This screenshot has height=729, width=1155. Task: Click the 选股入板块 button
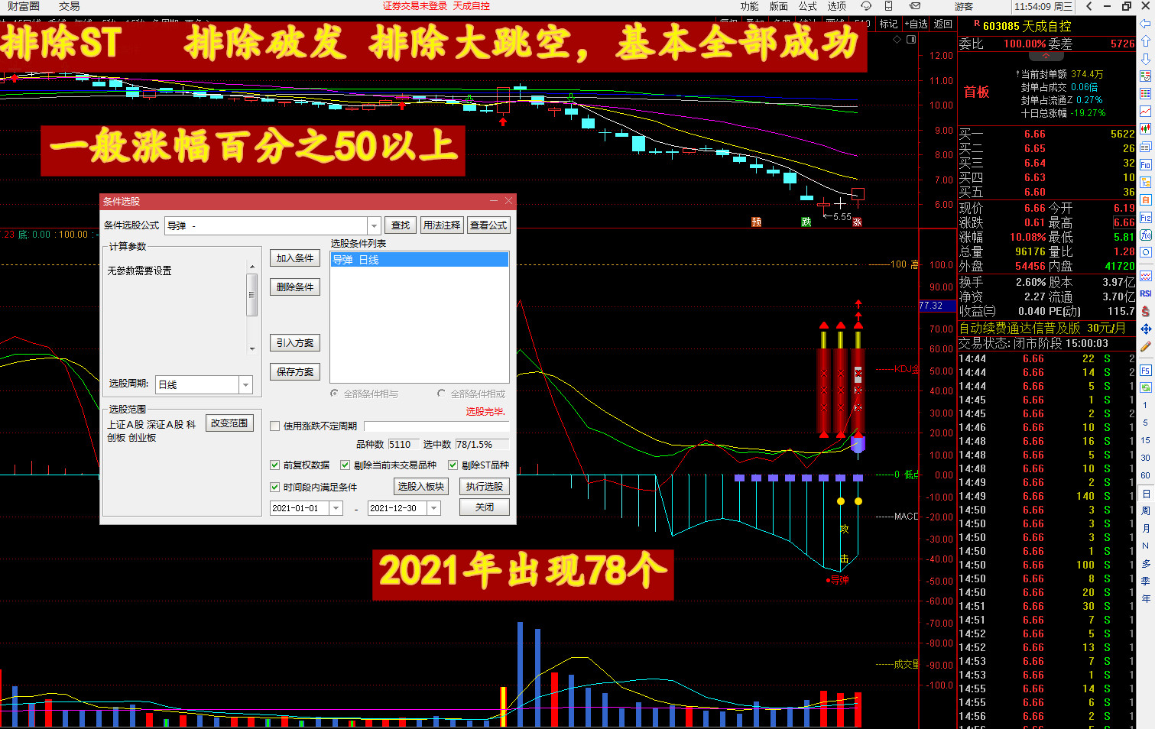pos(420,486)
